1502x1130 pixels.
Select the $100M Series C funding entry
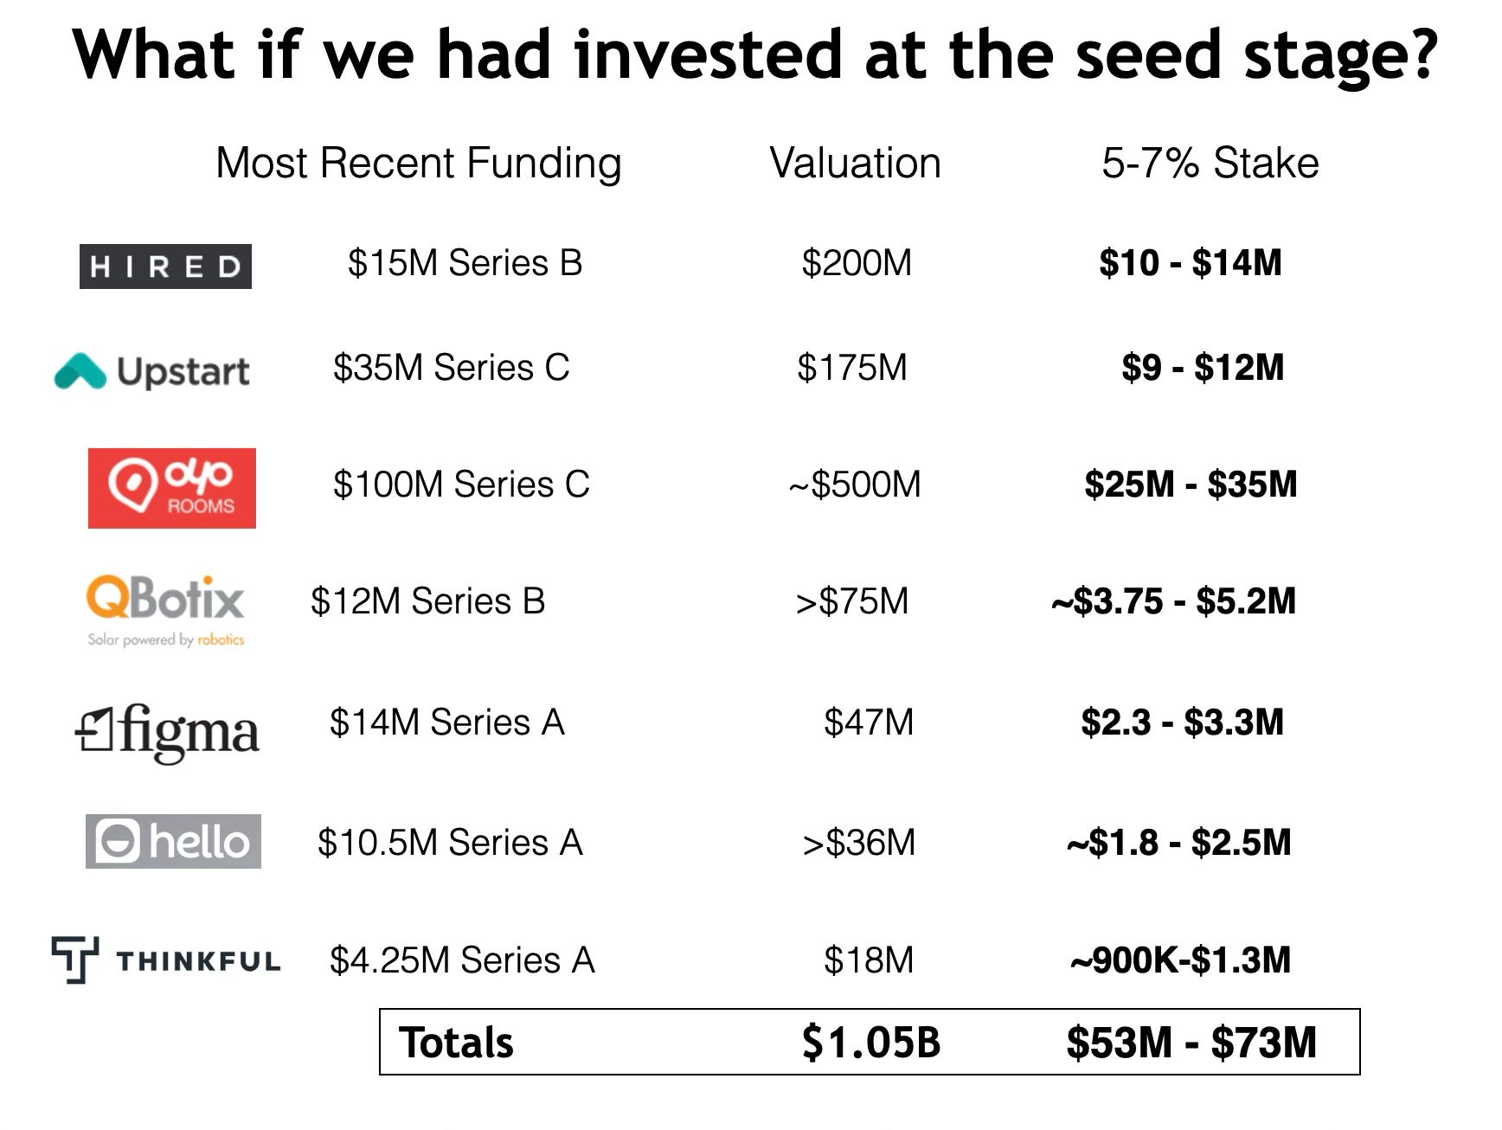pos(461,485)
